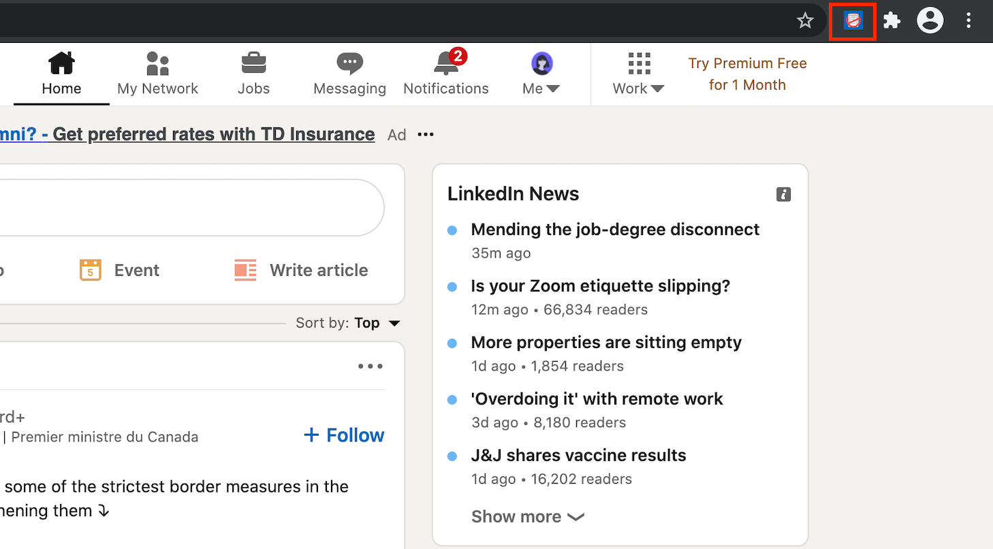Open Messaging

pos(349,74)
